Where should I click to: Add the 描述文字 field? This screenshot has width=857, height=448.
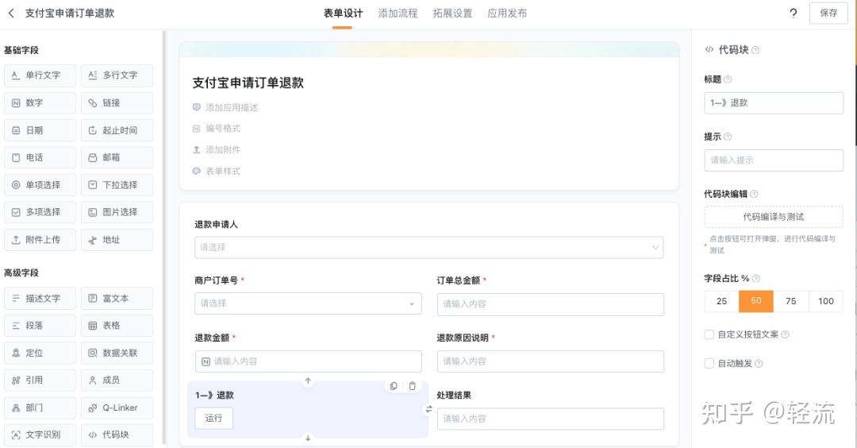click(x=40, y=298)
